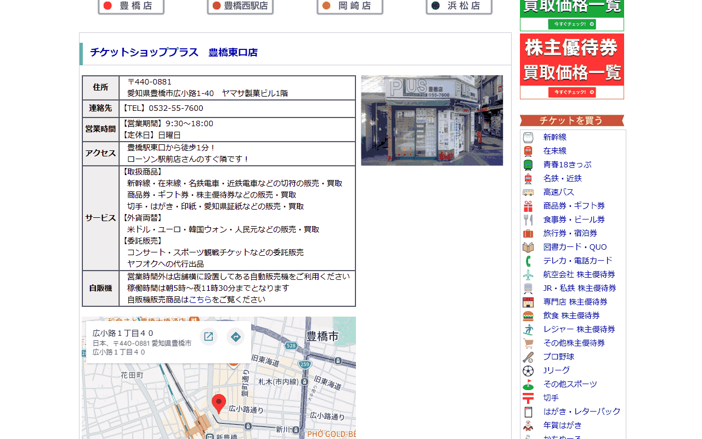Open the こちら link for vending machine products
Screen dimensions: 702x439
point(200,300)
